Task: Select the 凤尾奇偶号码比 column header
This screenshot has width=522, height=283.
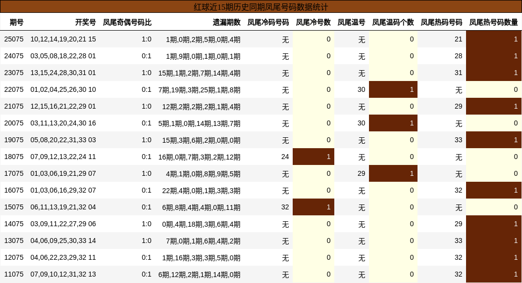Action: (x=127, y=22)
